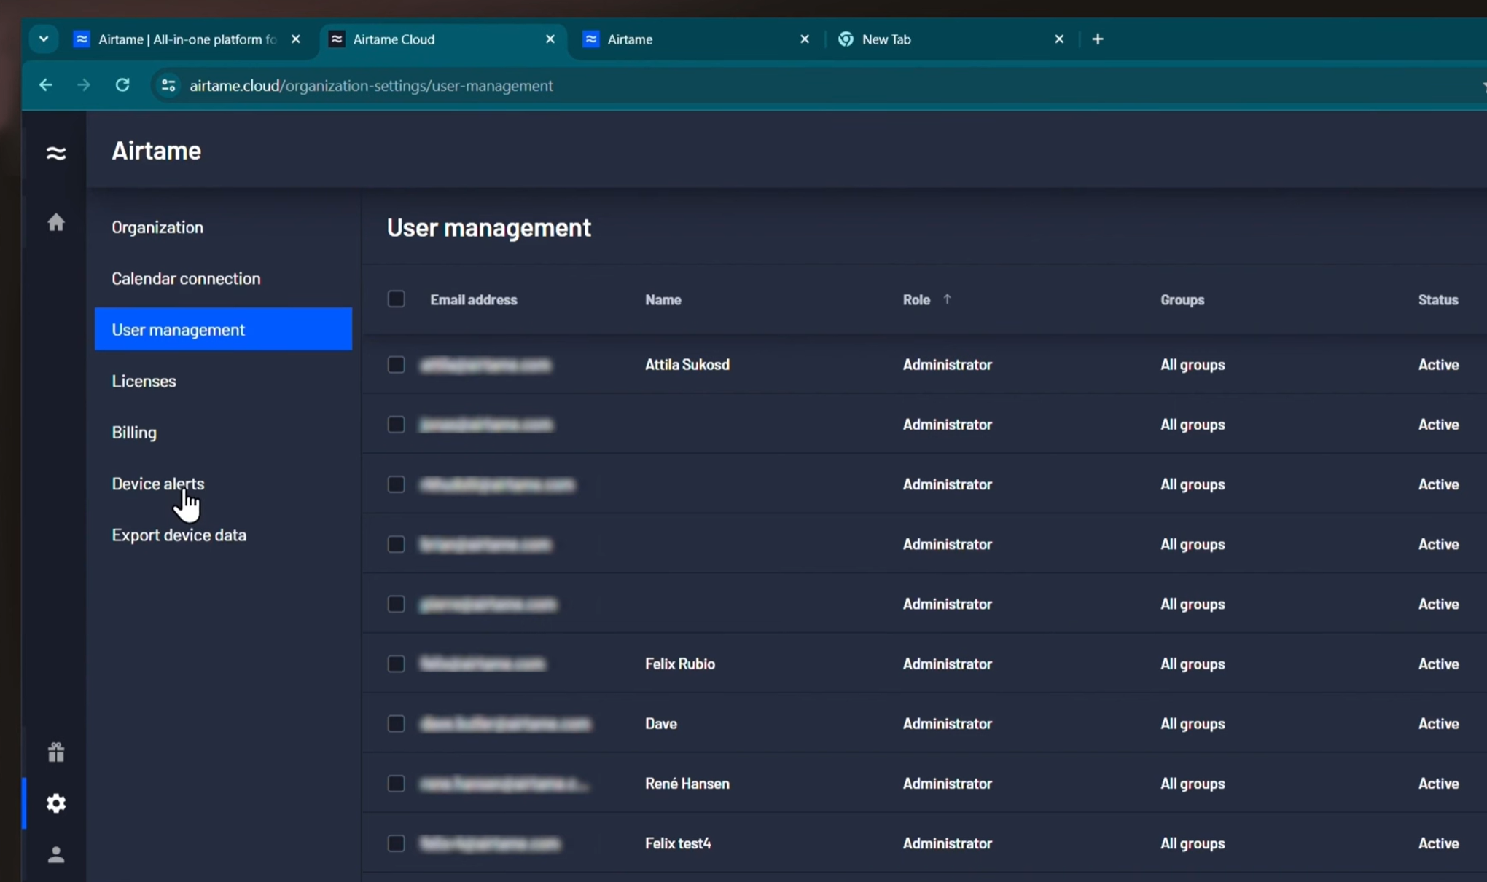Sort by Groups column header
1487x882 pixels.
tap(1182, 299)
